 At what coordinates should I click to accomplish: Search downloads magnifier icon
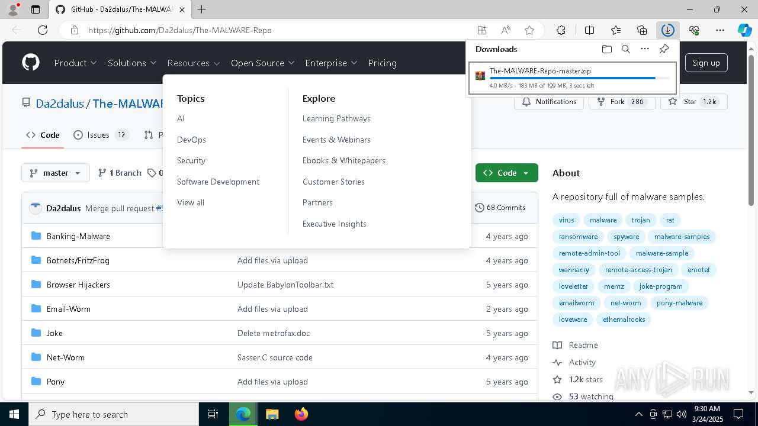click(x=625, y=49)
